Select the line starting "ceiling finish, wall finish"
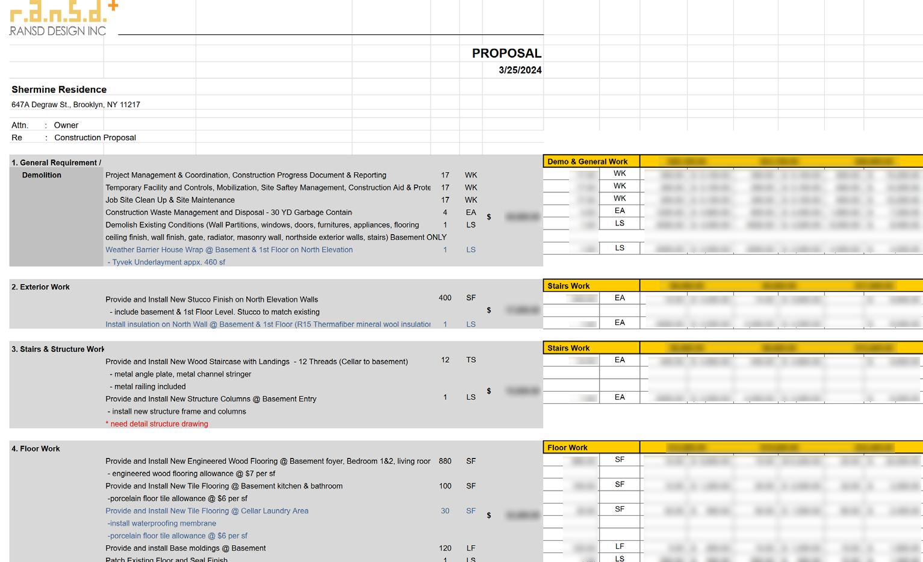 (x=276, y=238)
